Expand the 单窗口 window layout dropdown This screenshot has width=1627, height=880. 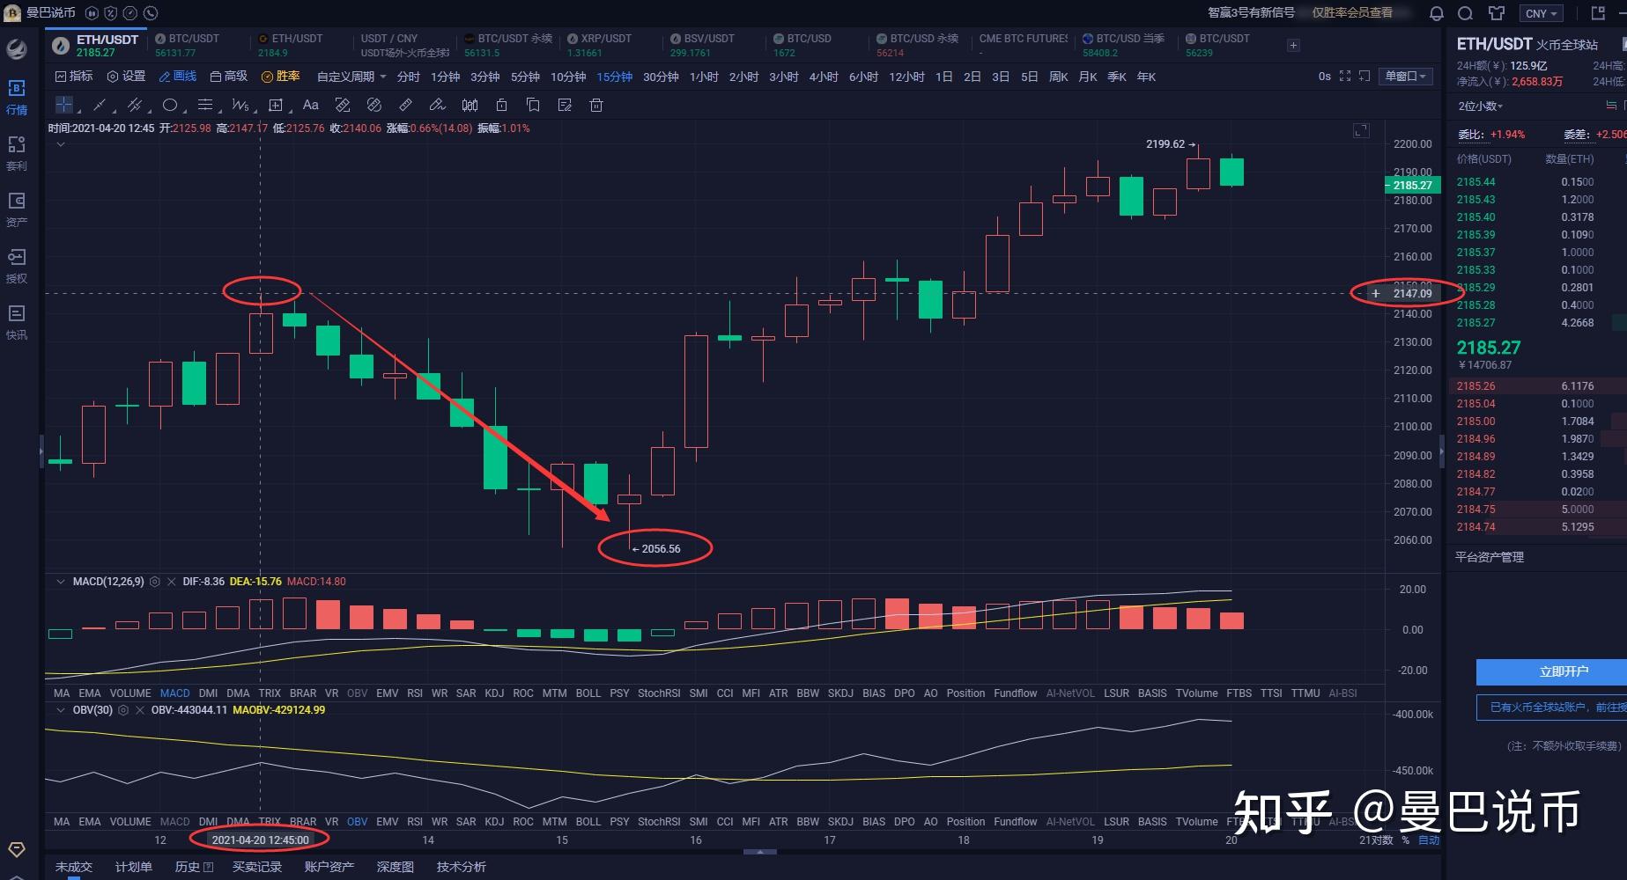pyautogui.click(x=1405, y=77)
